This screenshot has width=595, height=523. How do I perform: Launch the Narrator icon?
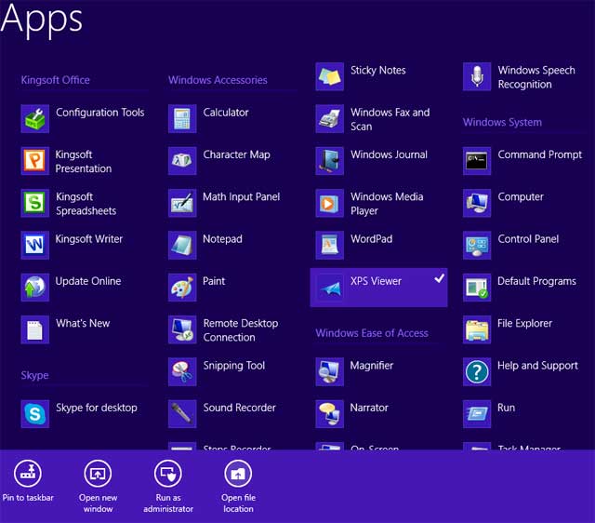(329, 413)
